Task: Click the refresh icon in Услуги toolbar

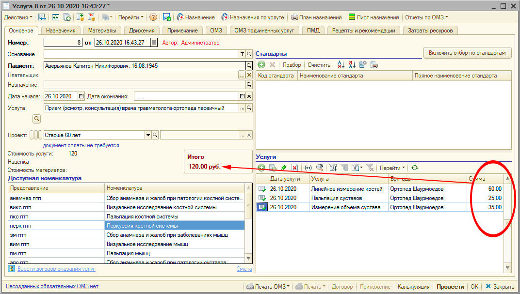Action: coord(414,168)
